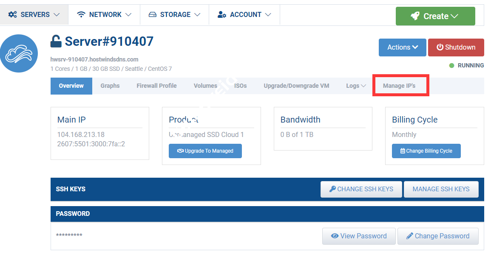This screenshot has height=257, width=491.
Task: Open the Actions dropdown
Action: point(403,47)
